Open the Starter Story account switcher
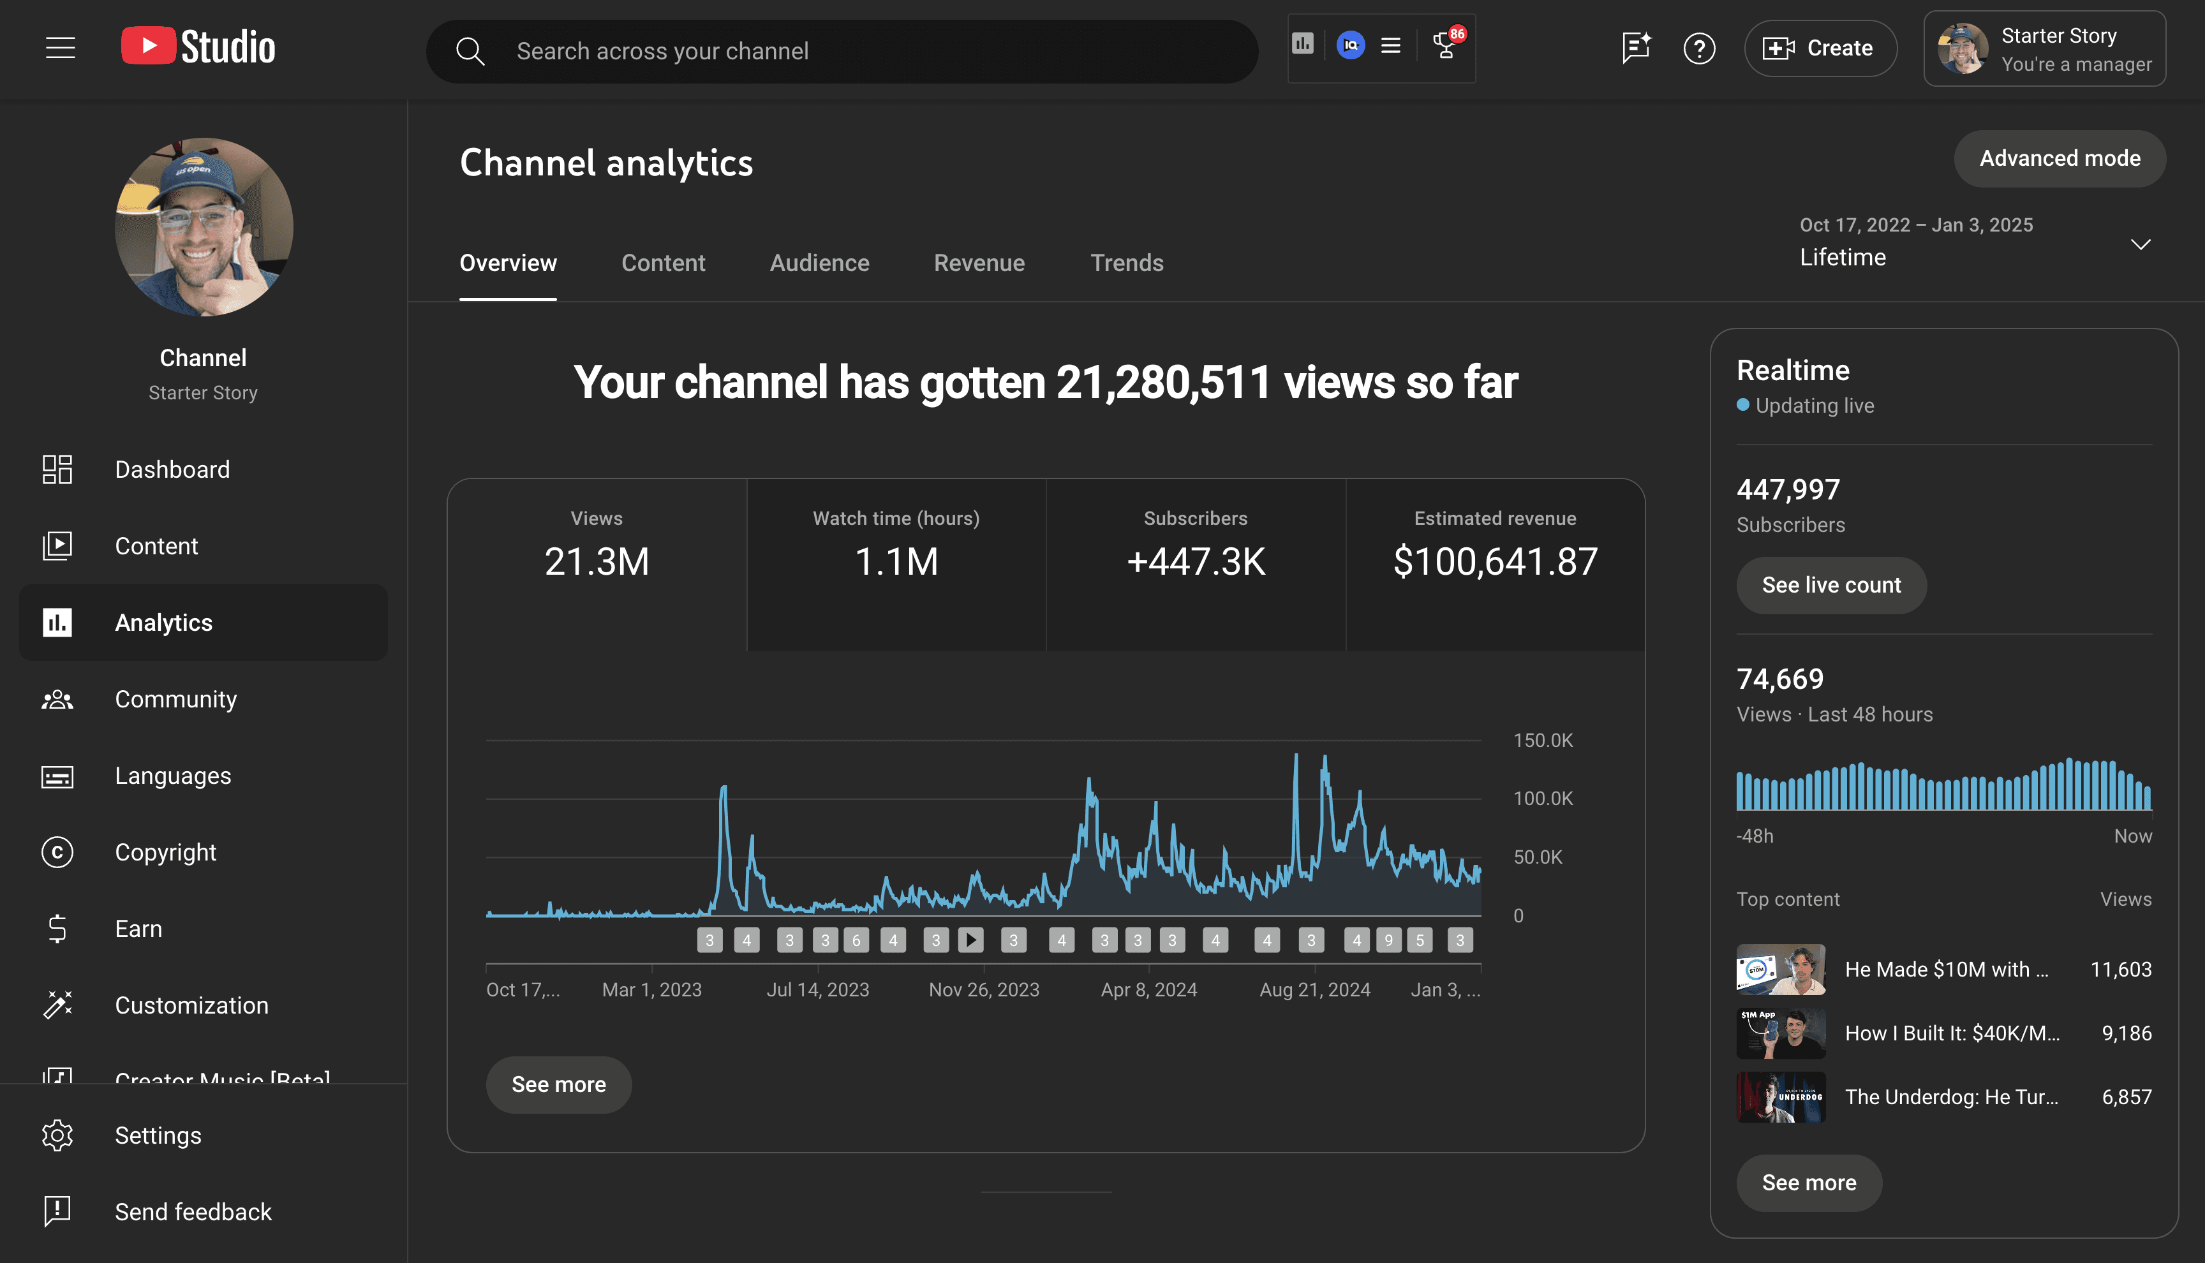2205x1263 pixels. 2044,48
